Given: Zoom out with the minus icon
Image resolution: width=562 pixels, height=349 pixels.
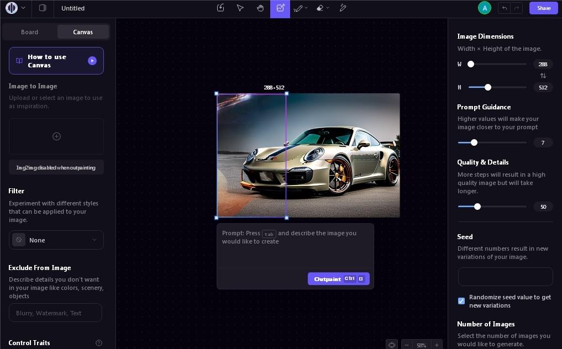Looking at the screenshot, I should coord(407,345).
